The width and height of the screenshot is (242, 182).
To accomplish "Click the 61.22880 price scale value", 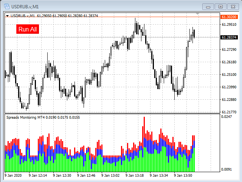I will coord(229,99).
